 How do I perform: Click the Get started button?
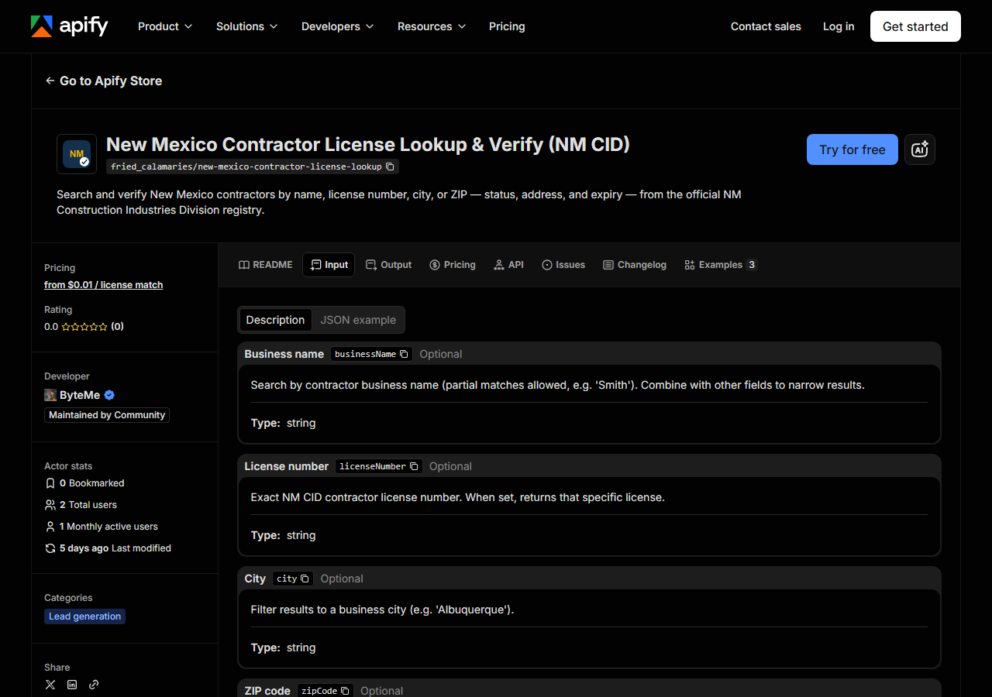click(915, 26)
